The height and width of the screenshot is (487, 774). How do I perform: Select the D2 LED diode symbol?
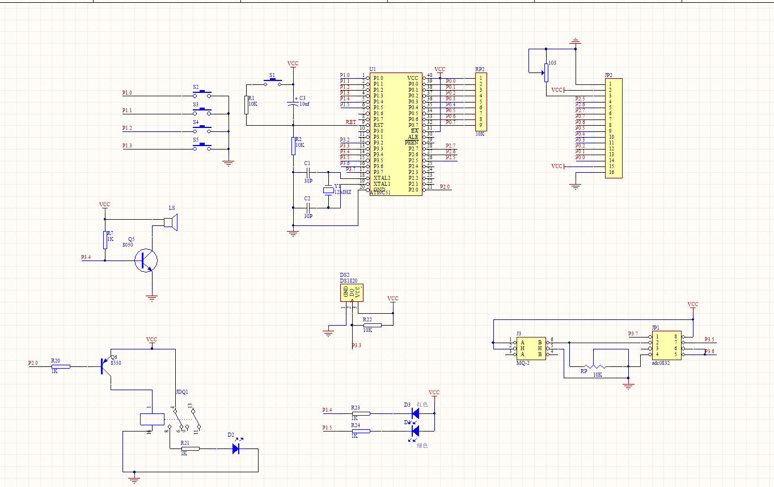[236, 448]
